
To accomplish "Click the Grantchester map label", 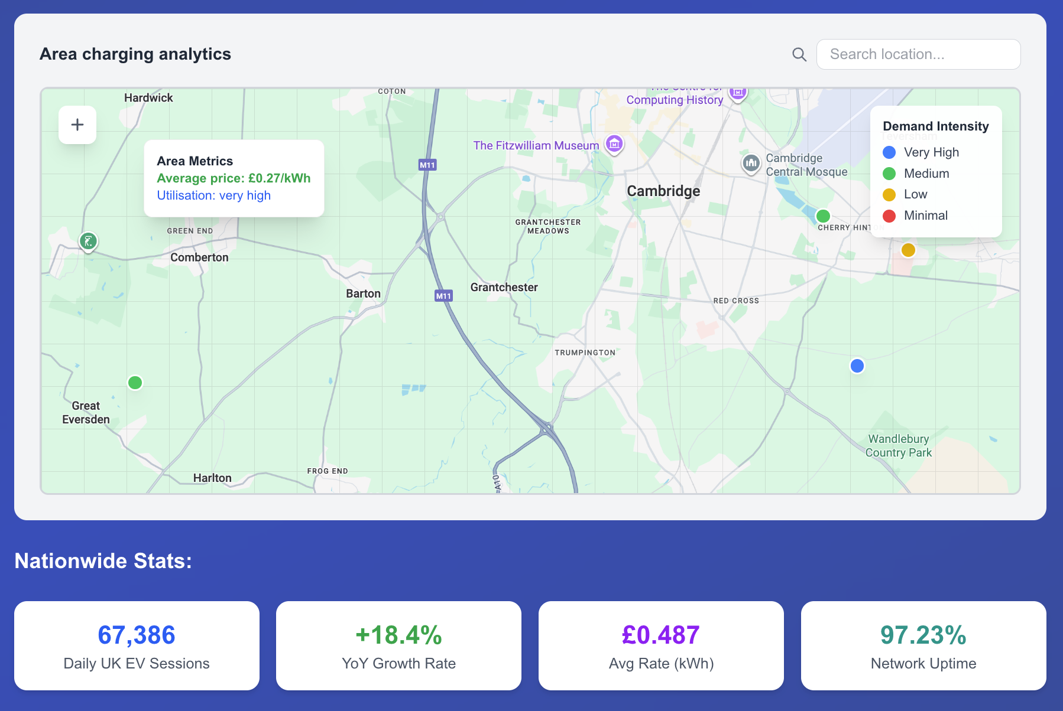I will [x=504, y=288].
